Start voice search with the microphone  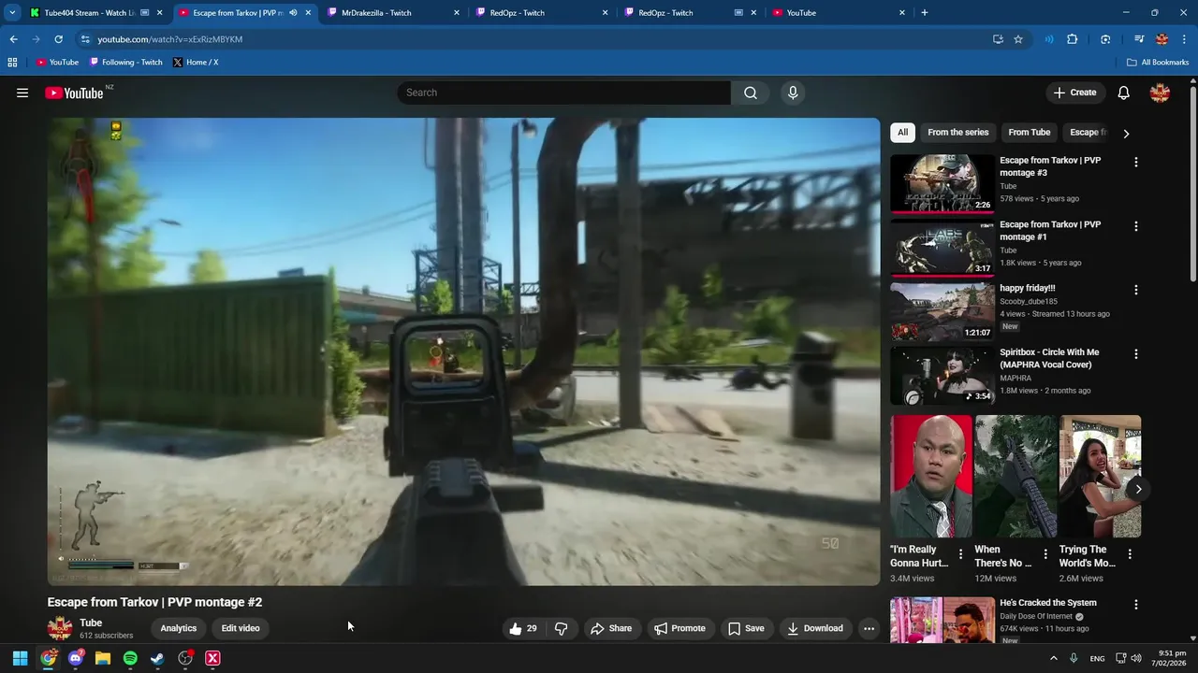tap(793, 93)
